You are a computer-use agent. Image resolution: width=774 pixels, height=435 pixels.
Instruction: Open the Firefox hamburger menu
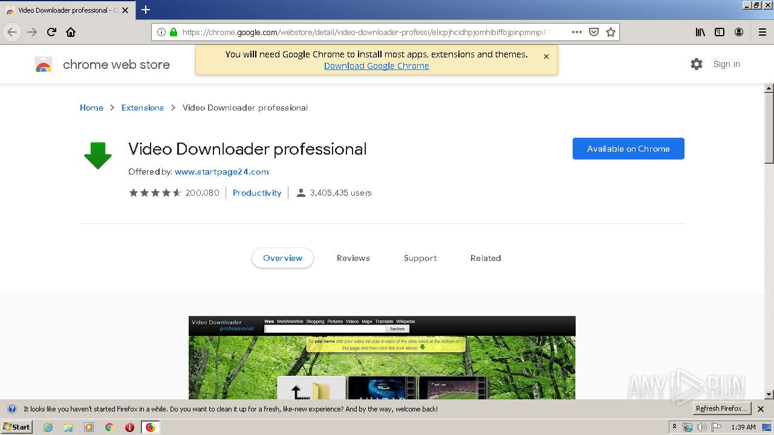pyautogui.click(x=762, y=32)
